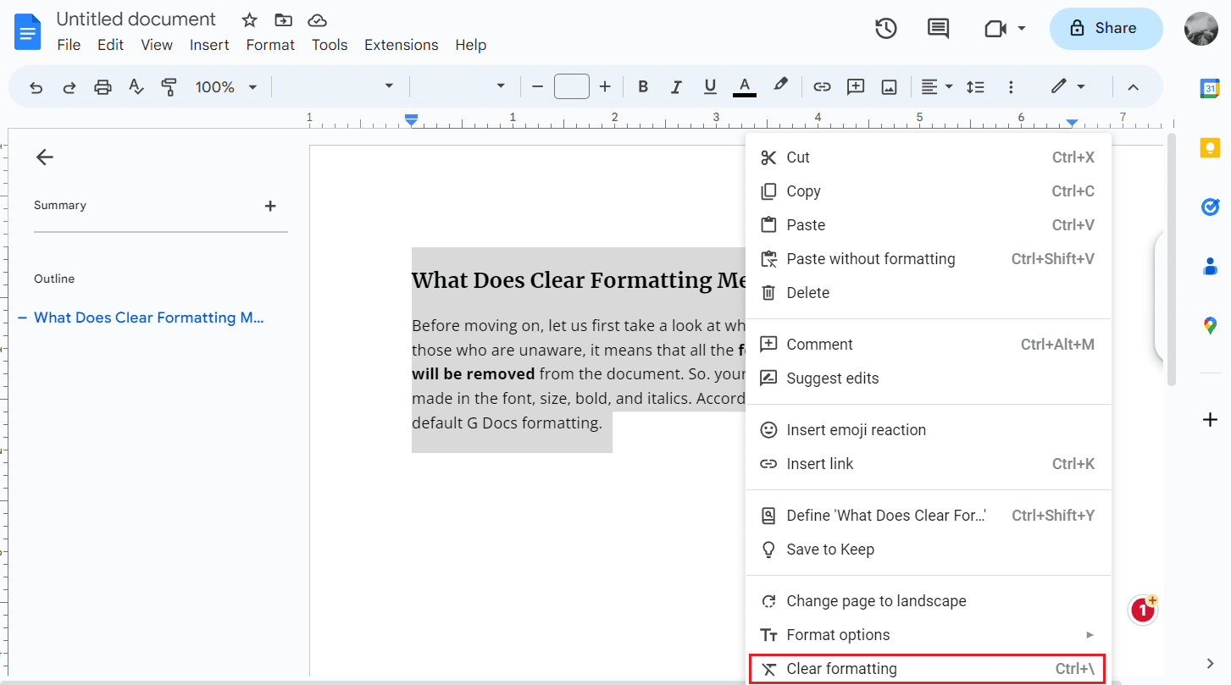The image size is (1231, 685).
Task: Click the Print icon in the toolbar
Action: point(103,86)
